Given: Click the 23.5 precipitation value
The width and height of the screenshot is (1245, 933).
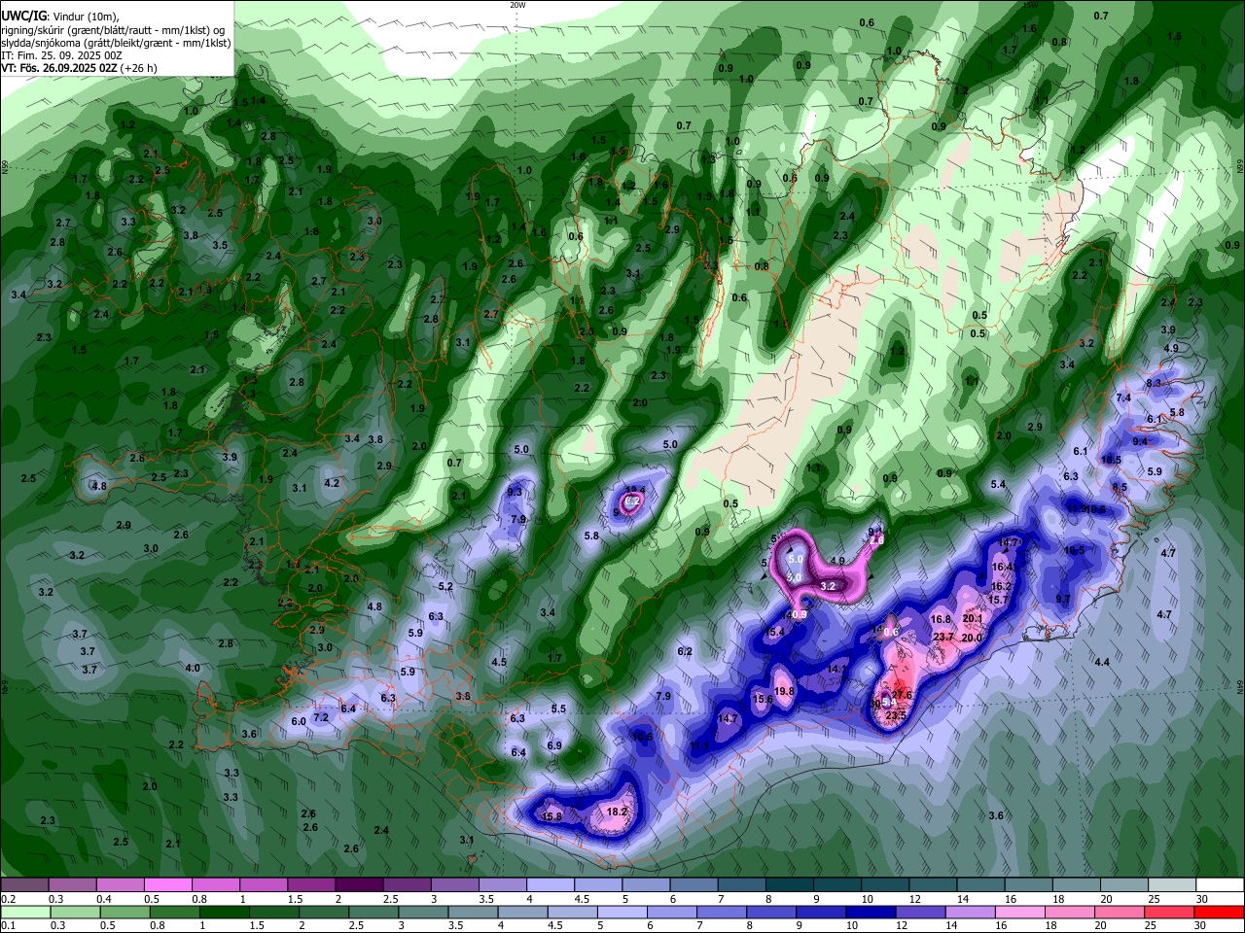Looking at the screenshot, I should [896, 715].
